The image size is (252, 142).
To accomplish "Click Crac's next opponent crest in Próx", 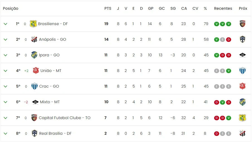I will click(x=242, y=86).
